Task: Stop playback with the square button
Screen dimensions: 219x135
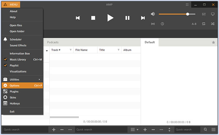Action: tap(93, 18)
